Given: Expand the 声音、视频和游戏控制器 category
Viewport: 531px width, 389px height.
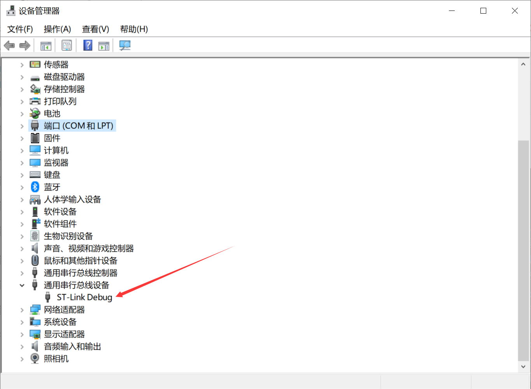Looking at the screenshot, I should click(x=22, y=248).
